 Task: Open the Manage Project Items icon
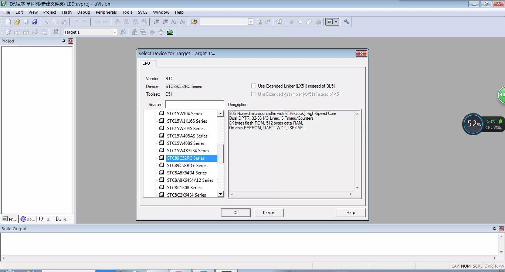click(134, 32)
